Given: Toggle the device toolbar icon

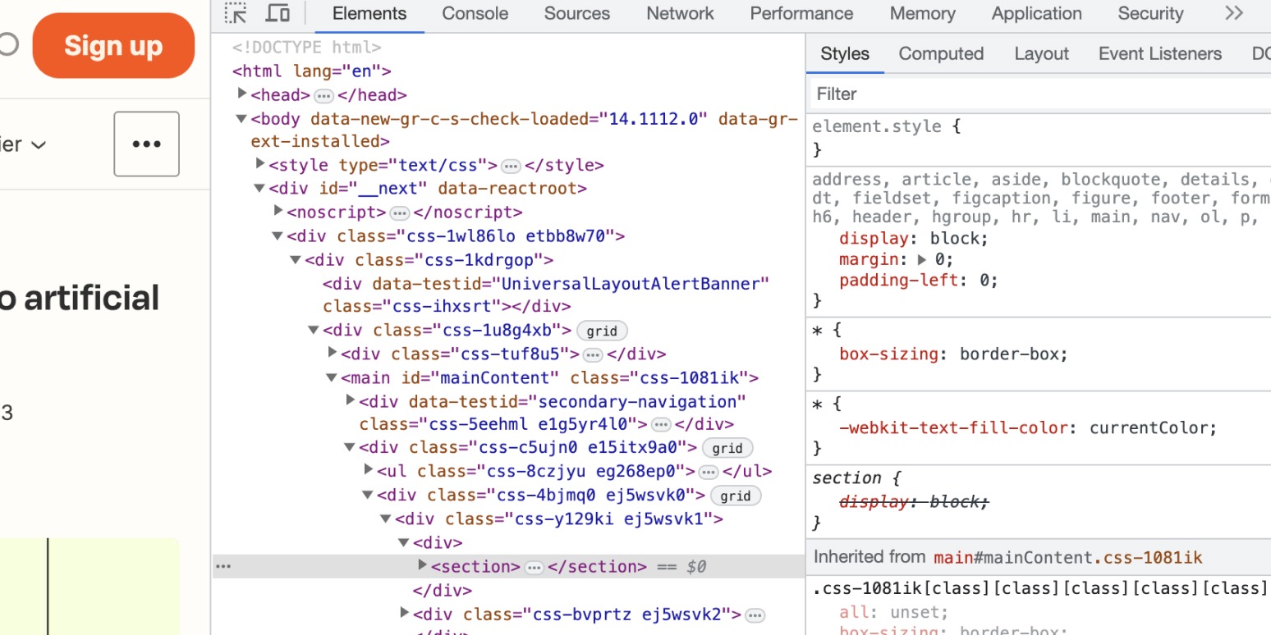Looking at the screenshot, I should pyautogui.click(x=278, y=13).
